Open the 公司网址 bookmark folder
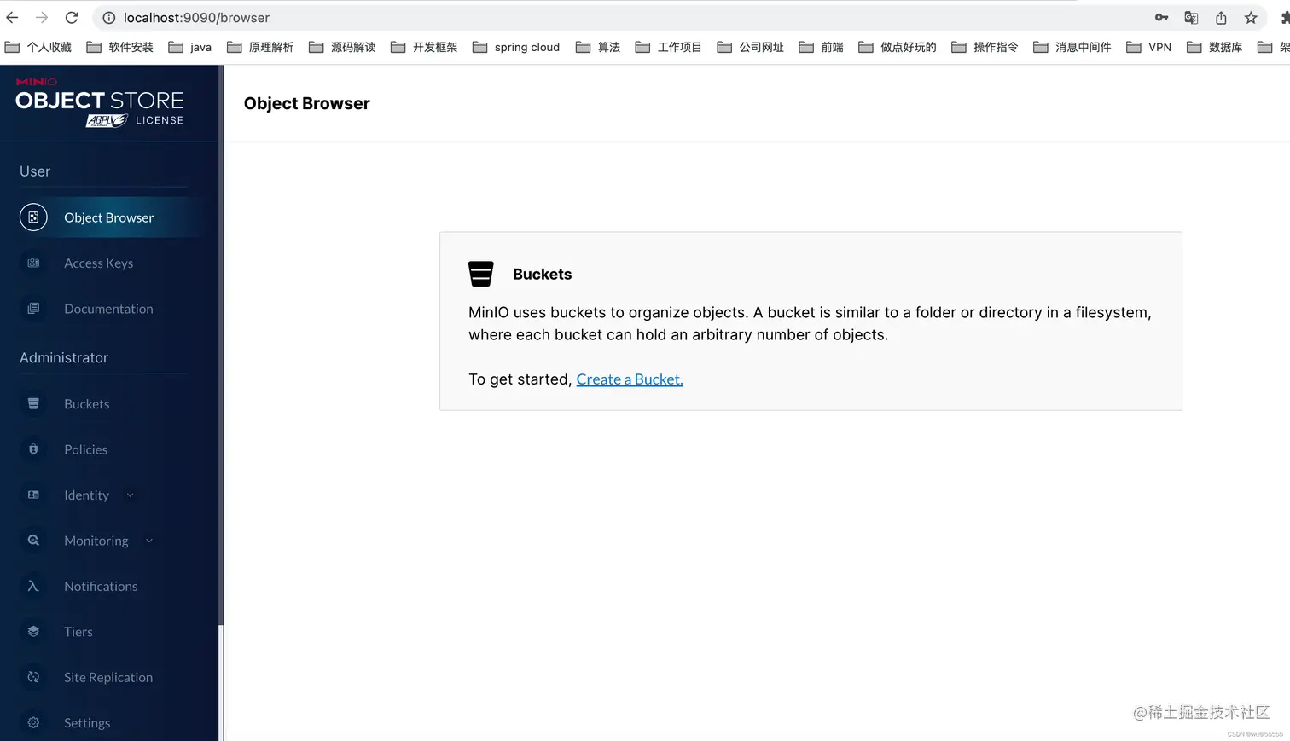Viewport: 1290px width, 741px height. pos(750,47)
